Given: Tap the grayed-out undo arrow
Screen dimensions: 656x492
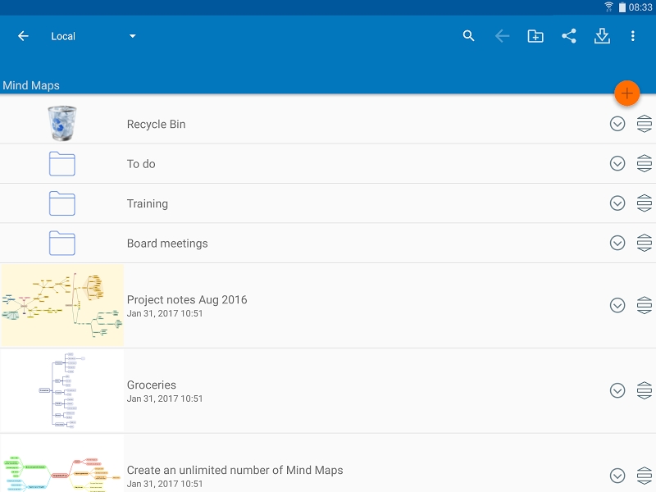Looking at the screenshot, I should [x=501, y=36].
